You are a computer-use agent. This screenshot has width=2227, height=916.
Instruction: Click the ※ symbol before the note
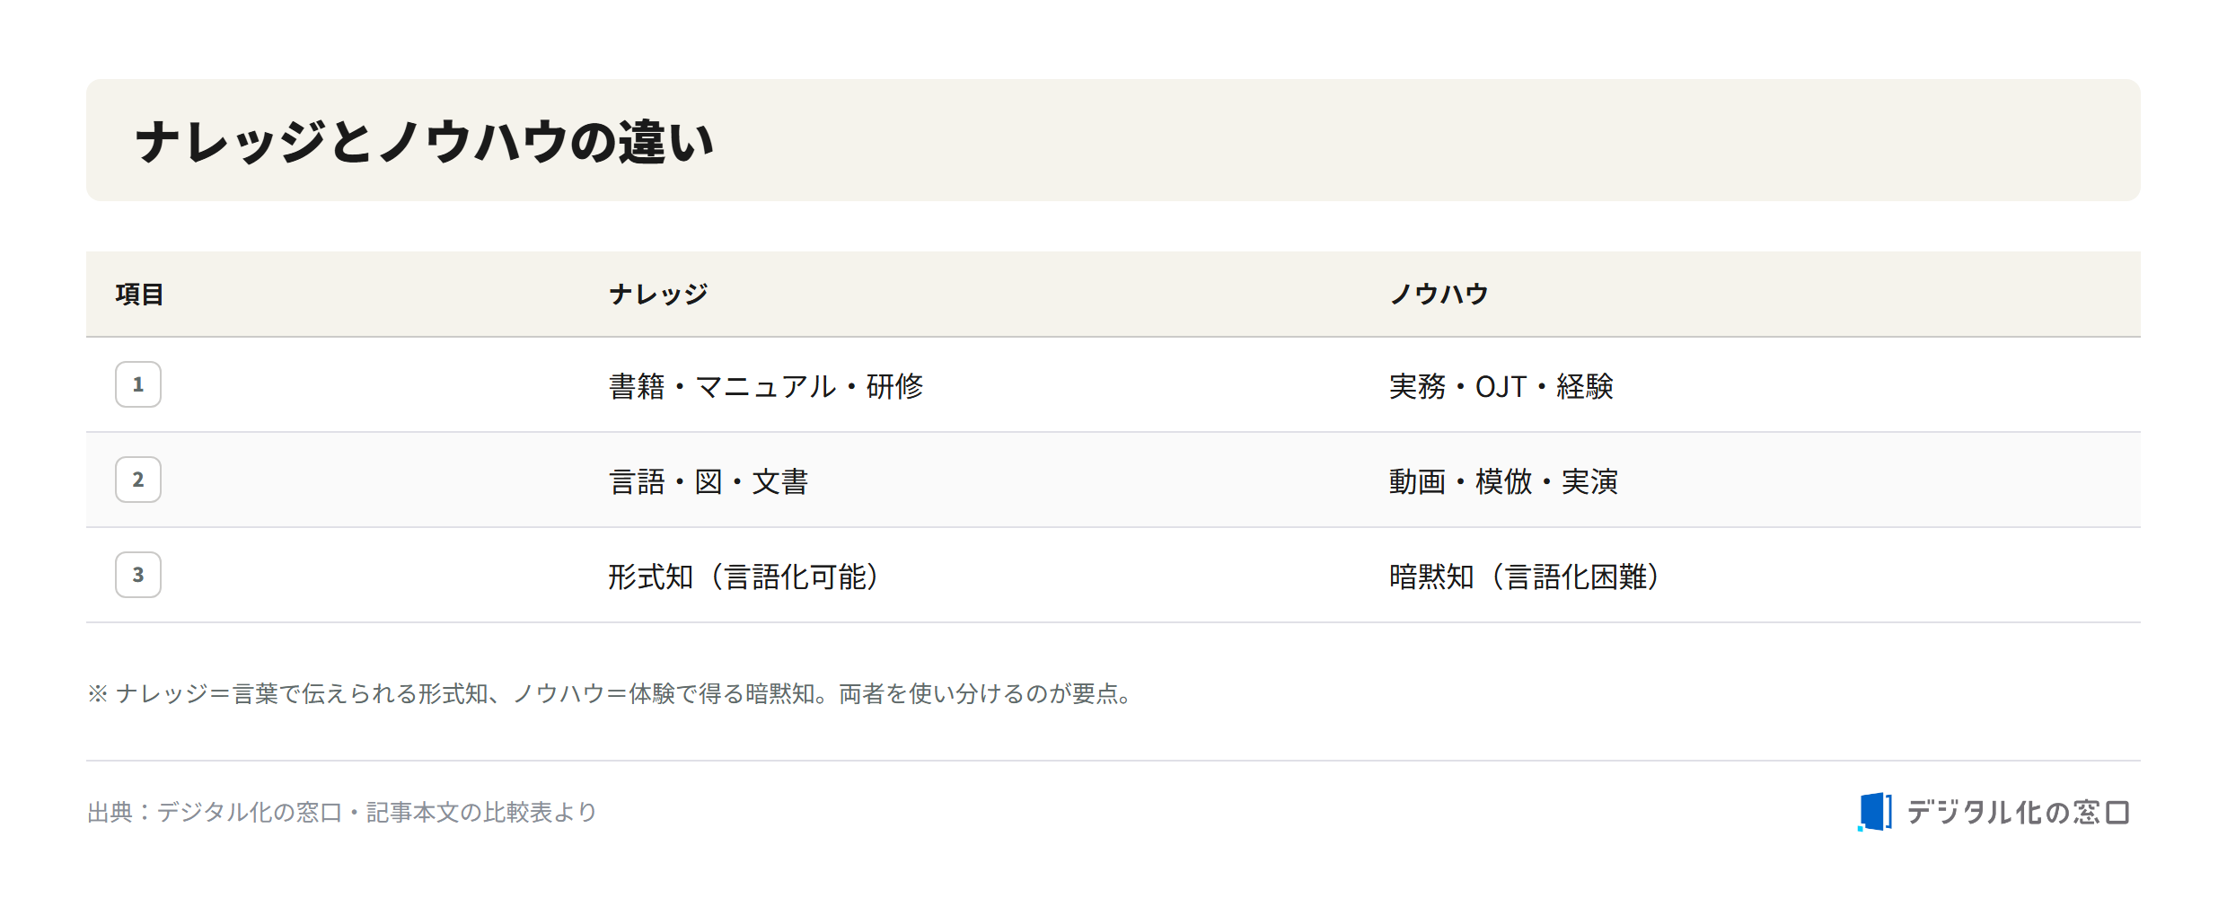[97, 693]
